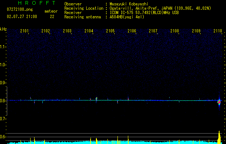Click the date stamp 02.07.27 21:00

(x=22, y=17)
